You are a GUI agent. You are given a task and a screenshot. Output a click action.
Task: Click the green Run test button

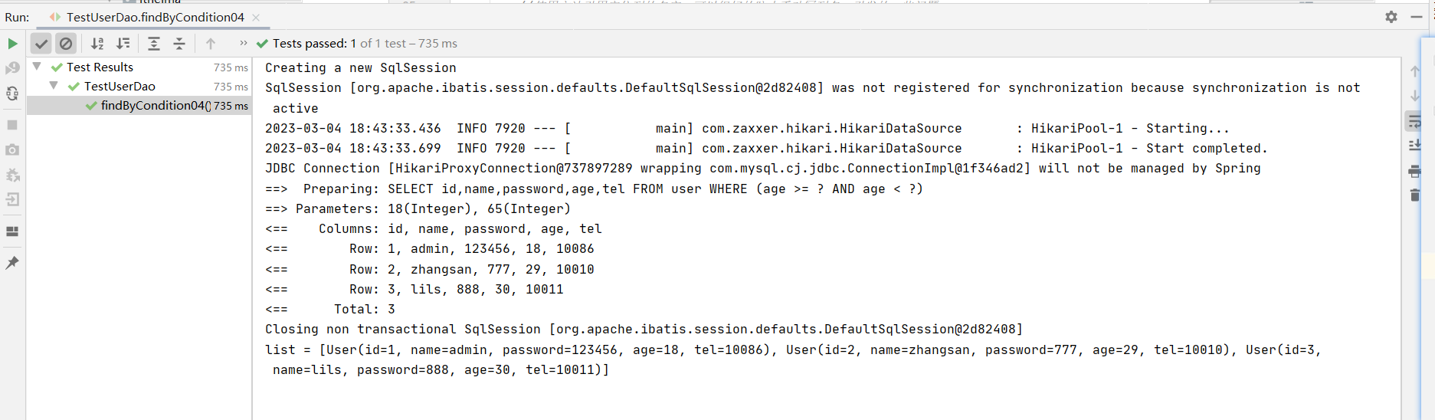click(x=12, y=44)
